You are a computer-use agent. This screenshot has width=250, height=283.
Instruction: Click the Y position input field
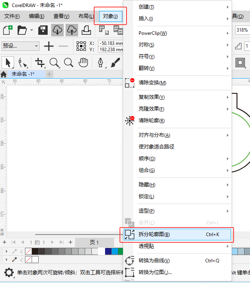111,50
